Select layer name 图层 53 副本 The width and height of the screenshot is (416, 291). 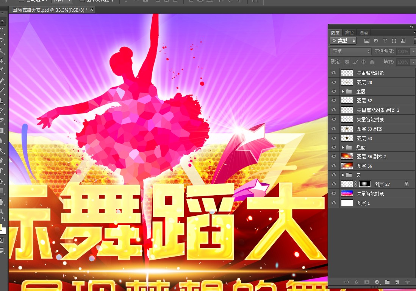coord(369,129)
